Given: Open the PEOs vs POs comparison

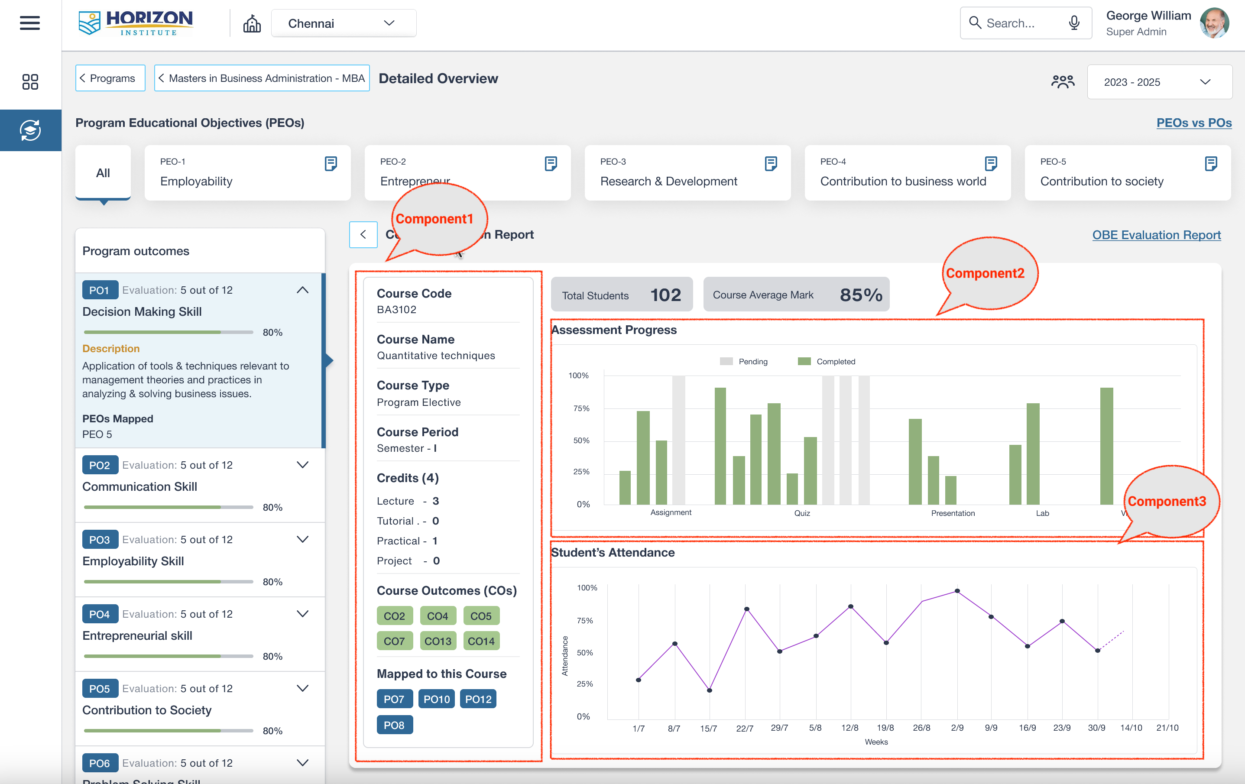Looking at the screenshot, I should click(x=1194, y=123).
